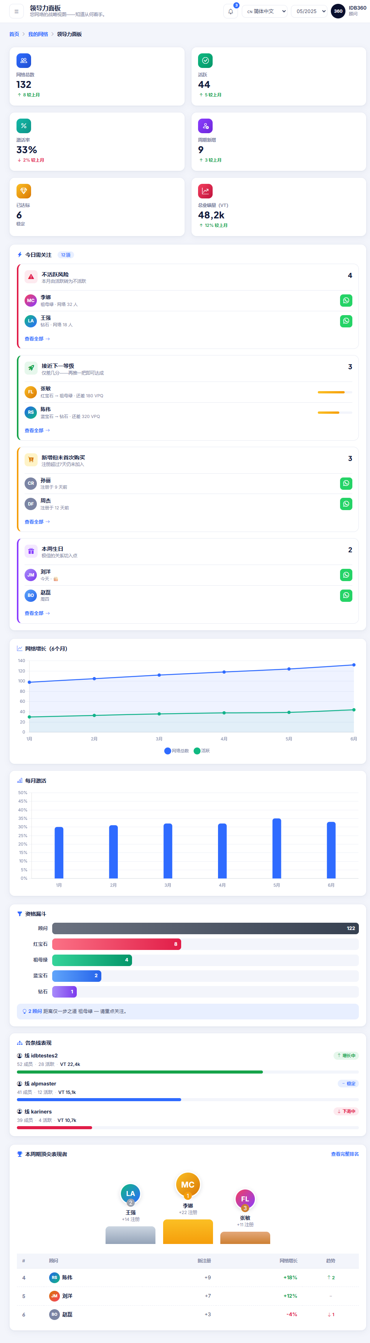The image size is (370, 1343).
Task: Click 张敏 progress bar in 接近下一等级
Action: point(335,392)
